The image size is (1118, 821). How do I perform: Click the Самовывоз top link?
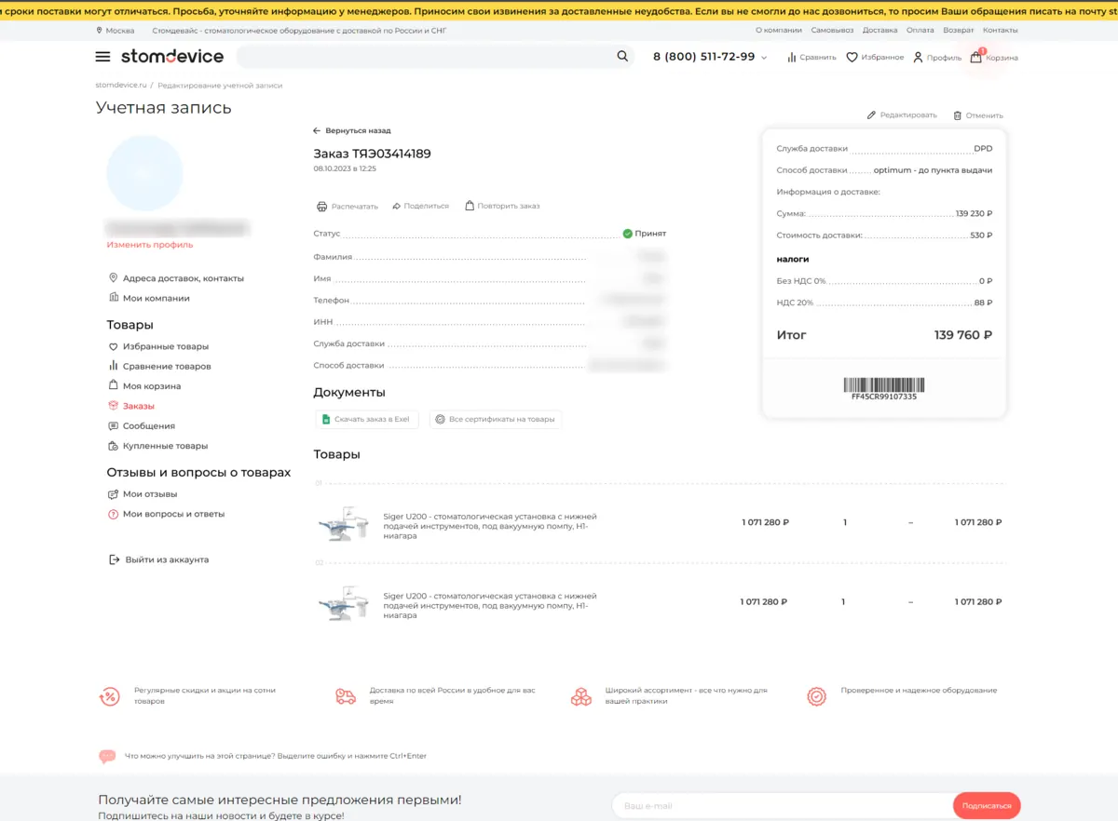pos(832,31)
